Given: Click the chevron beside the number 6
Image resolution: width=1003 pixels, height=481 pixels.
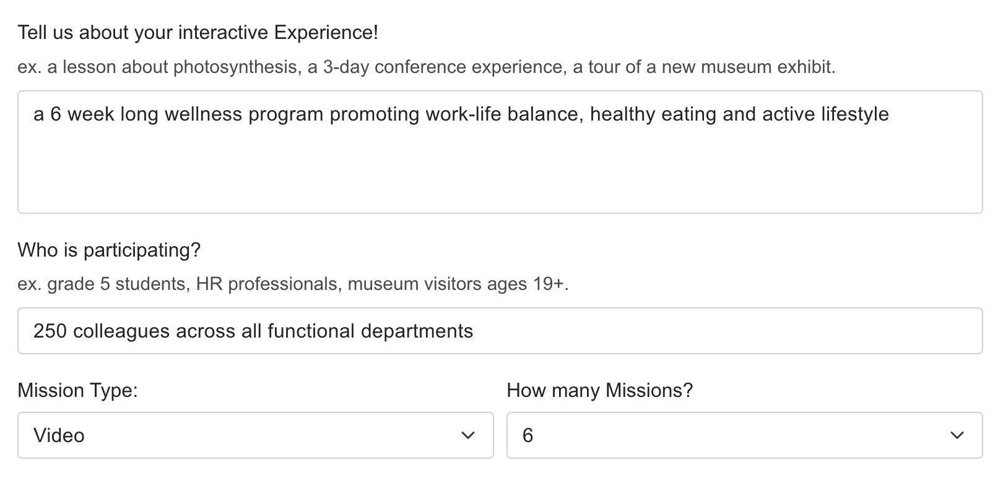Looking at the screenshot, I should point(957,435).
